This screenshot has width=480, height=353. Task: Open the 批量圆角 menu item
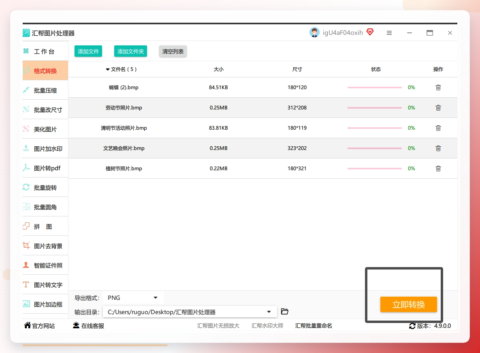click(45, 207)
